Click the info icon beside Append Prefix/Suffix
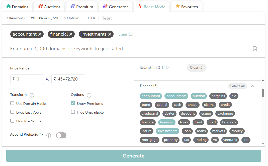 (x=48, y=135)
